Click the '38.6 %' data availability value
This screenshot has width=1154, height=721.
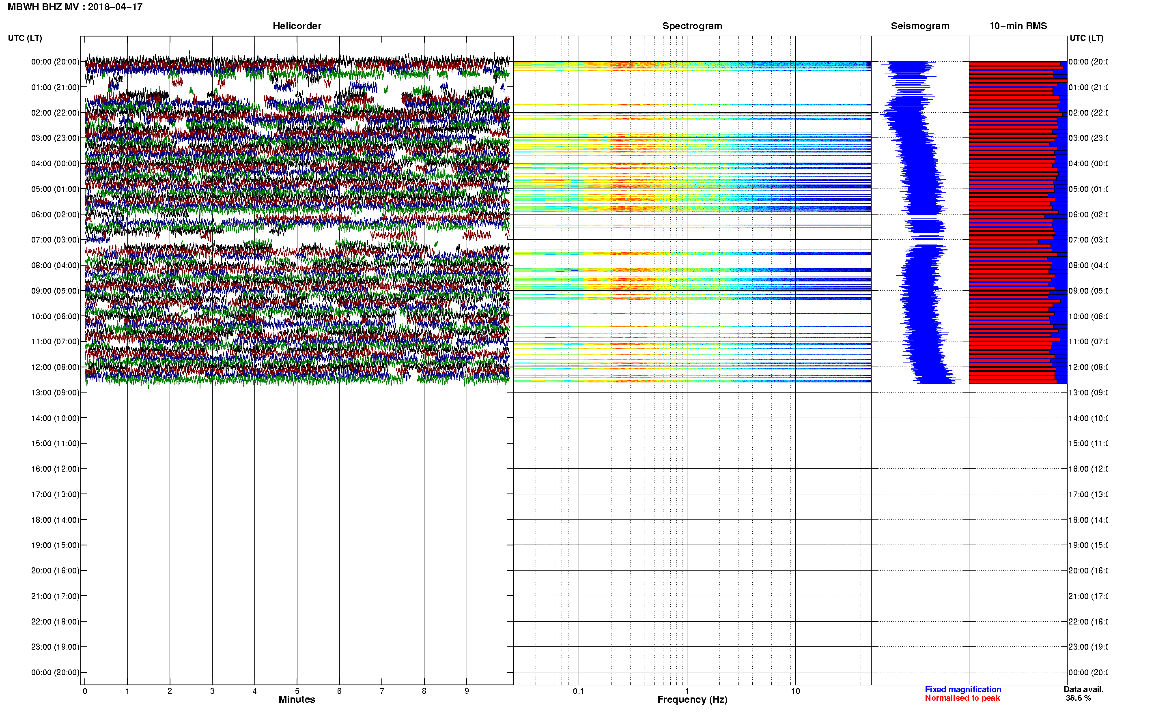point(1078,698)
